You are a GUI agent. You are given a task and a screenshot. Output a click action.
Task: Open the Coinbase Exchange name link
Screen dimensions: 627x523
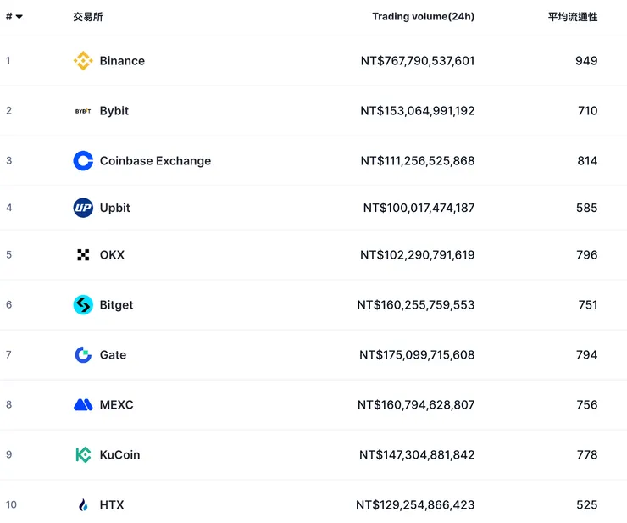point(155,161)
